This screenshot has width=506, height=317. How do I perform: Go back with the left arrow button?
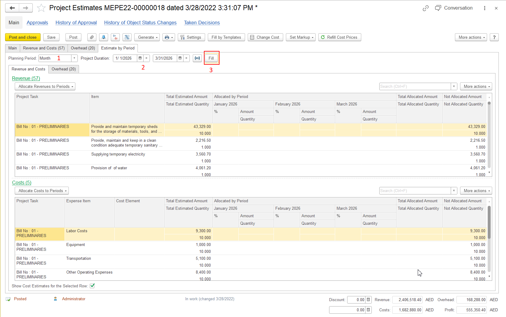[12, 8]
